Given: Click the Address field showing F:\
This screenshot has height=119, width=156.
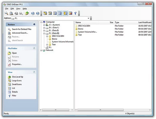Looking at the screenshot, I should point(50,18).
